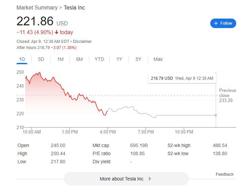This screenshot has height=196, width=249.
Task: Click the 218.79 USD chart tooltip
Action: point(182,78)
